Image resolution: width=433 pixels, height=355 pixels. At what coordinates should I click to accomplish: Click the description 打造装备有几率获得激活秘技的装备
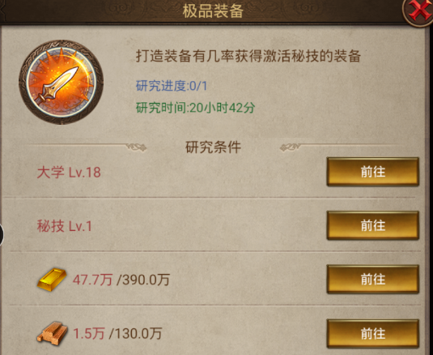(248, 56)
